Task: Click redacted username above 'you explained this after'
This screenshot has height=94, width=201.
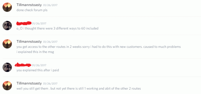Action: 23,65
